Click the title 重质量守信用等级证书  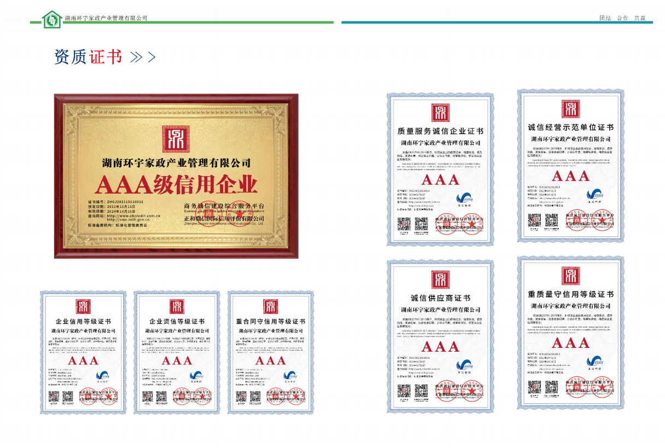tap(570, 295)
